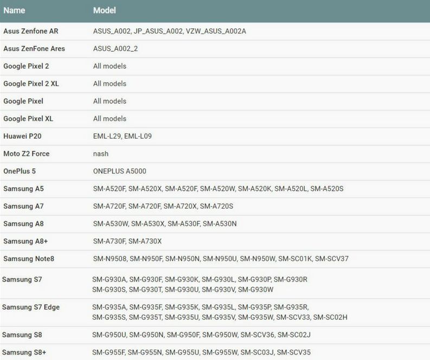Click the nash model cell
Viewport: 430px width, 360px height.
point(101,154)
